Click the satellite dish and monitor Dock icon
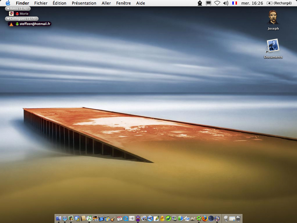This screenshot has width=297, height=223. point(186,219)
